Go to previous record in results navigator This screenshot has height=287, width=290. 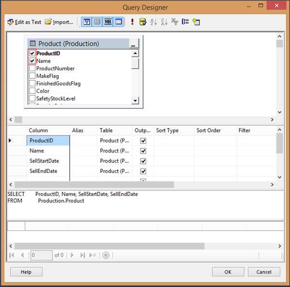tap(22, 255)
